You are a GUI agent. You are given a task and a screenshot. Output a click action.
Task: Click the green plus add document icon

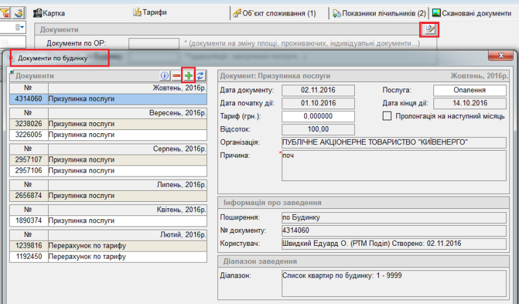tap(189, 76)
